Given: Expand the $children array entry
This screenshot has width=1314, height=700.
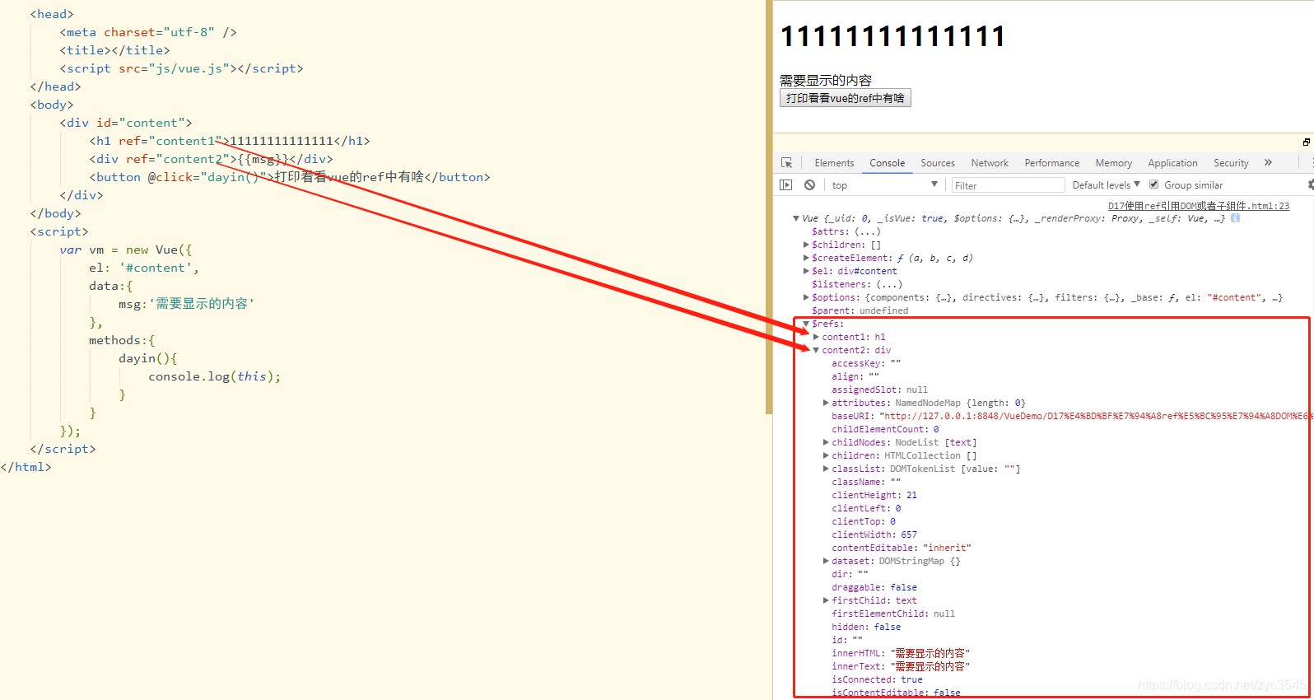Looking at the screenshot, I should click(806, 245).
